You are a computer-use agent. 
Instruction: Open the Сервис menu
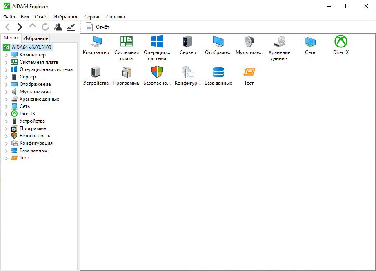point(92,17)
